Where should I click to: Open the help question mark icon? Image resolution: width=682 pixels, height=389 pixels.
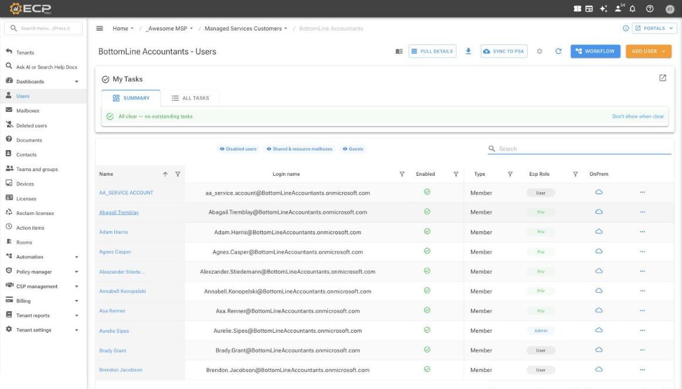pos(650,9)
